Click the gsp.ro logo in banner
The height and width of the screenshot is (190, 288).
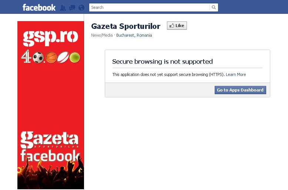[x=50, y=38]
